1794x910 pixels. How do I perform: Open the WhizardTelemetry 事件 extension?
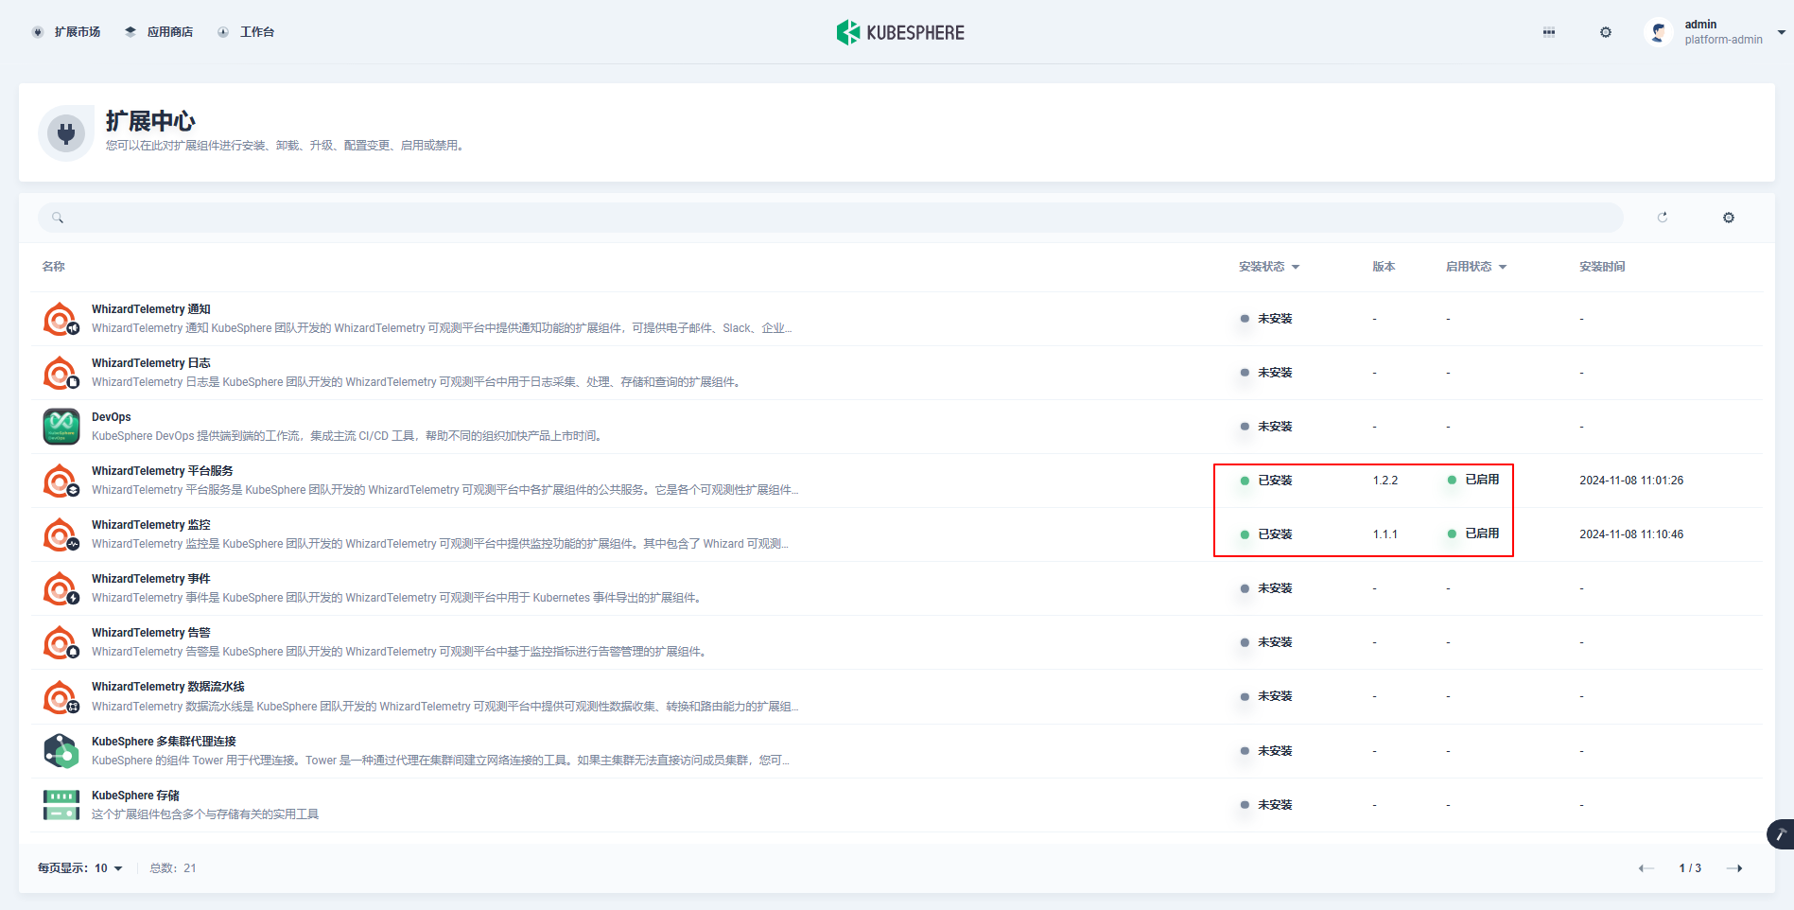click(x=151, y=579)
